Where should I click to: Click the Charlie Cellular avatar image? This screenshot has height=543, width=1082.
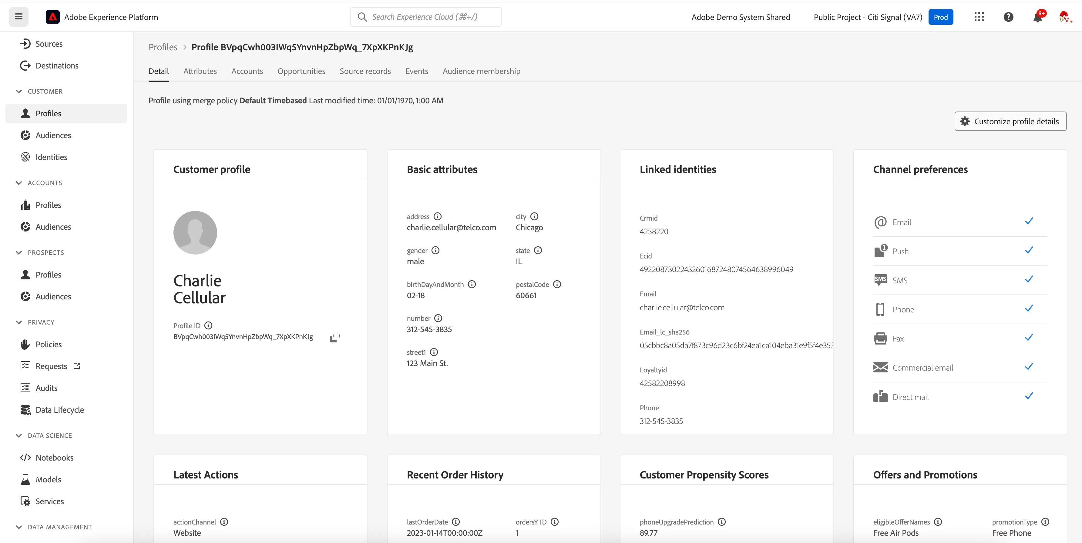pos(195,232)
